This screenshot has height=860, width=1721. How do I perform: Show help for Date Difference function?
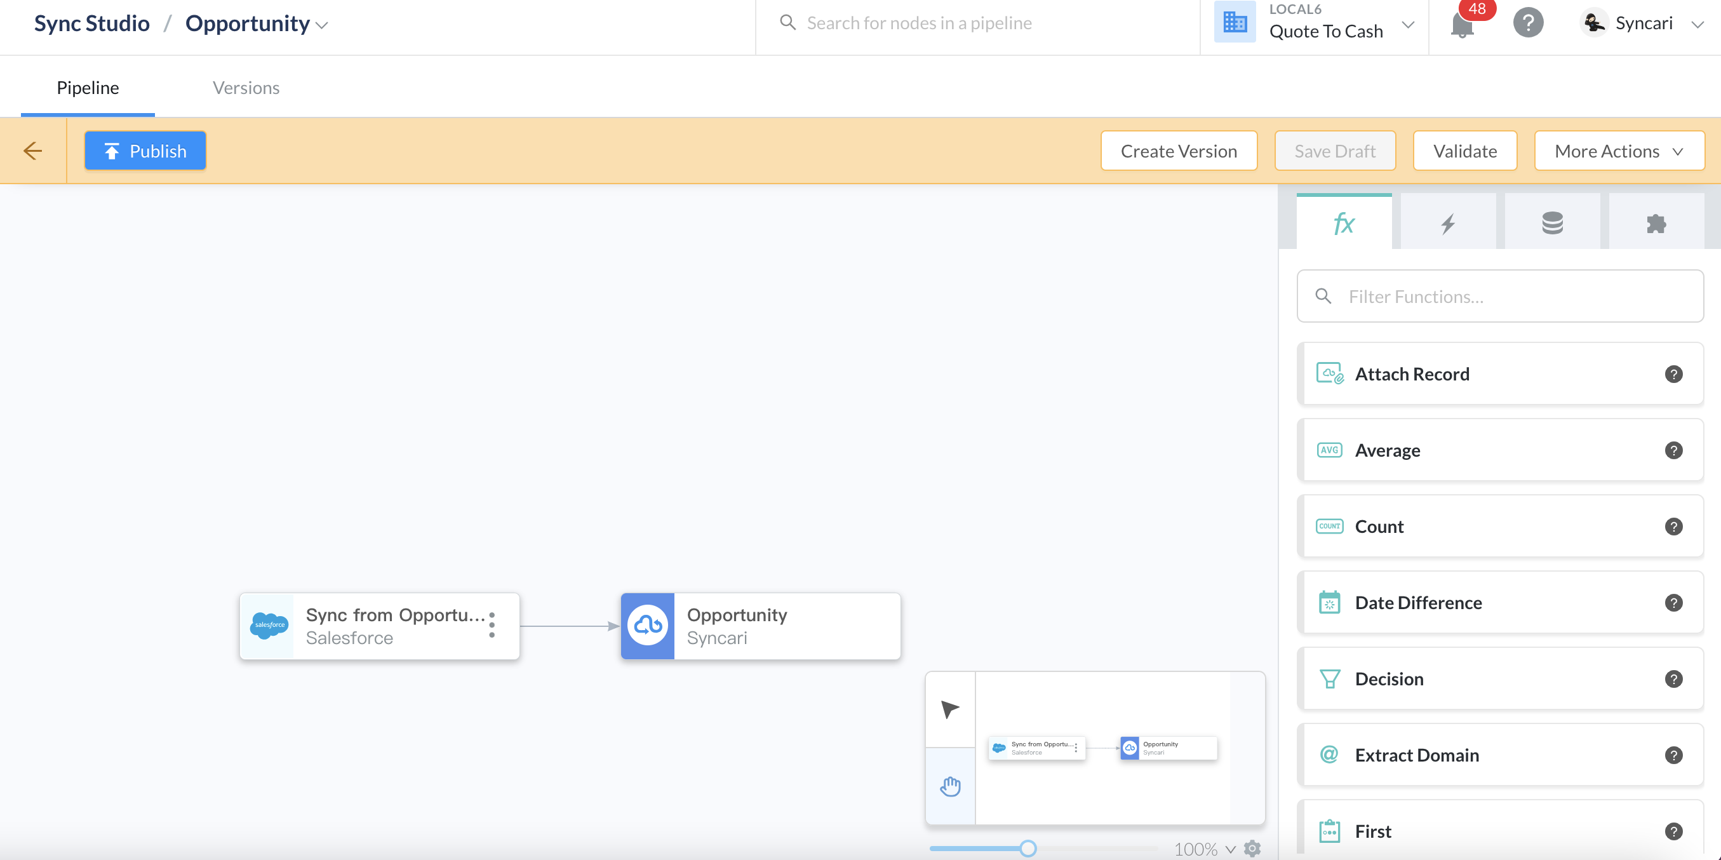(x=1673, y=603)
